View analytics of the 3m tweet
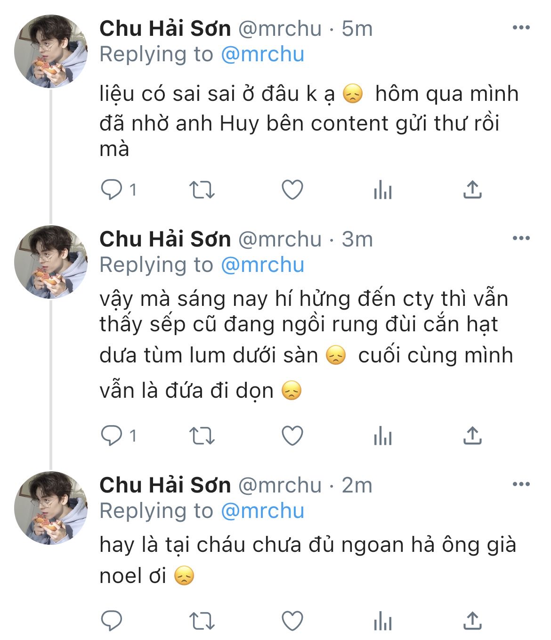Viewport: 551px width, 640px height. [382, 436]
